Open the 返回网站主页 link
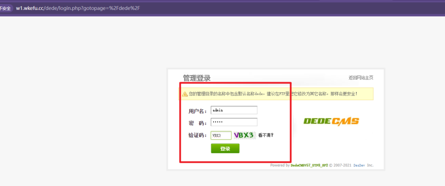Viewport: 445px width, 186px height. click(x=361, y=78)
